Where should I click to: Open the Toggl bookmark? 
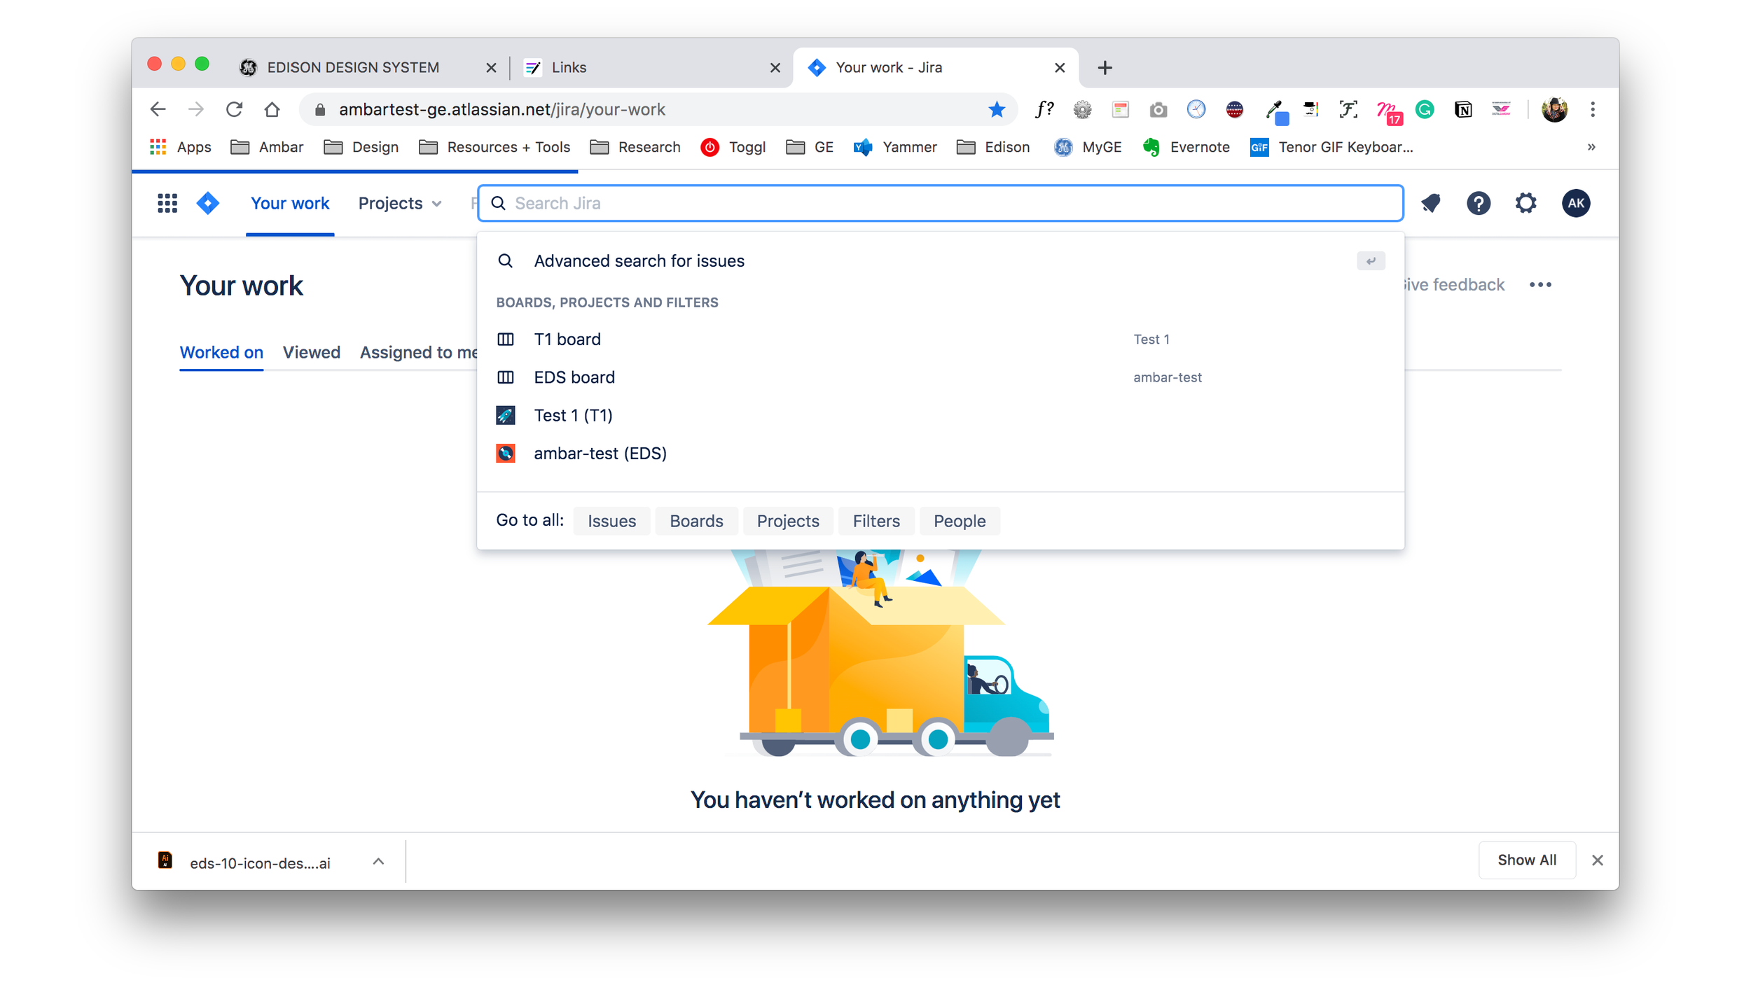click(x=733, y=147)
